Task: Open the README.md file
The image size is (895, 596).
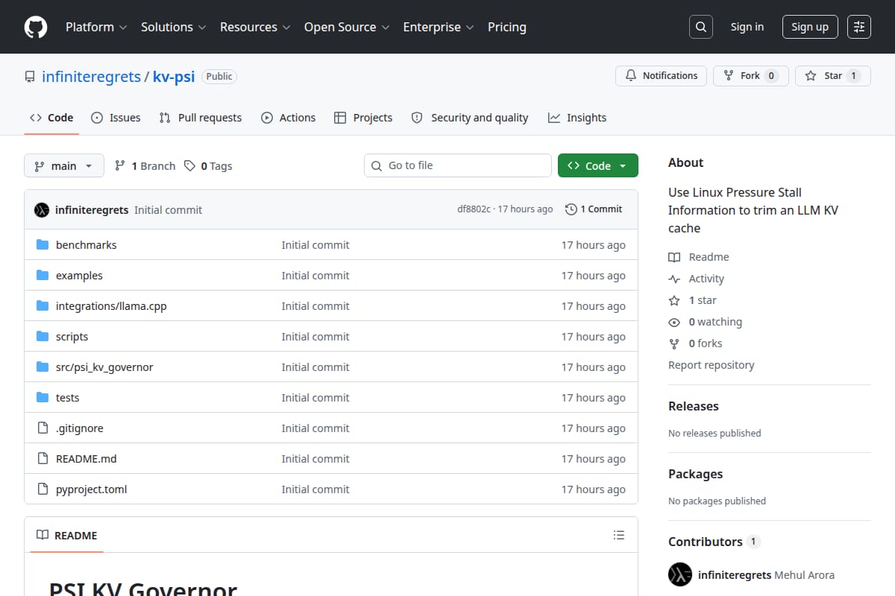Action: coord(87,459)
